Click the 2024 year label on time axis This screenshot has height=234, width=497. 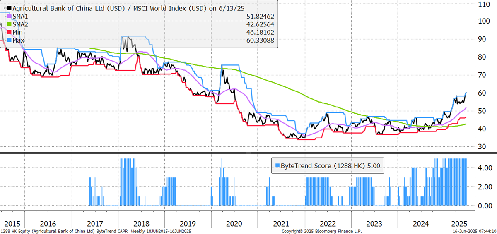tap(420, 223)
